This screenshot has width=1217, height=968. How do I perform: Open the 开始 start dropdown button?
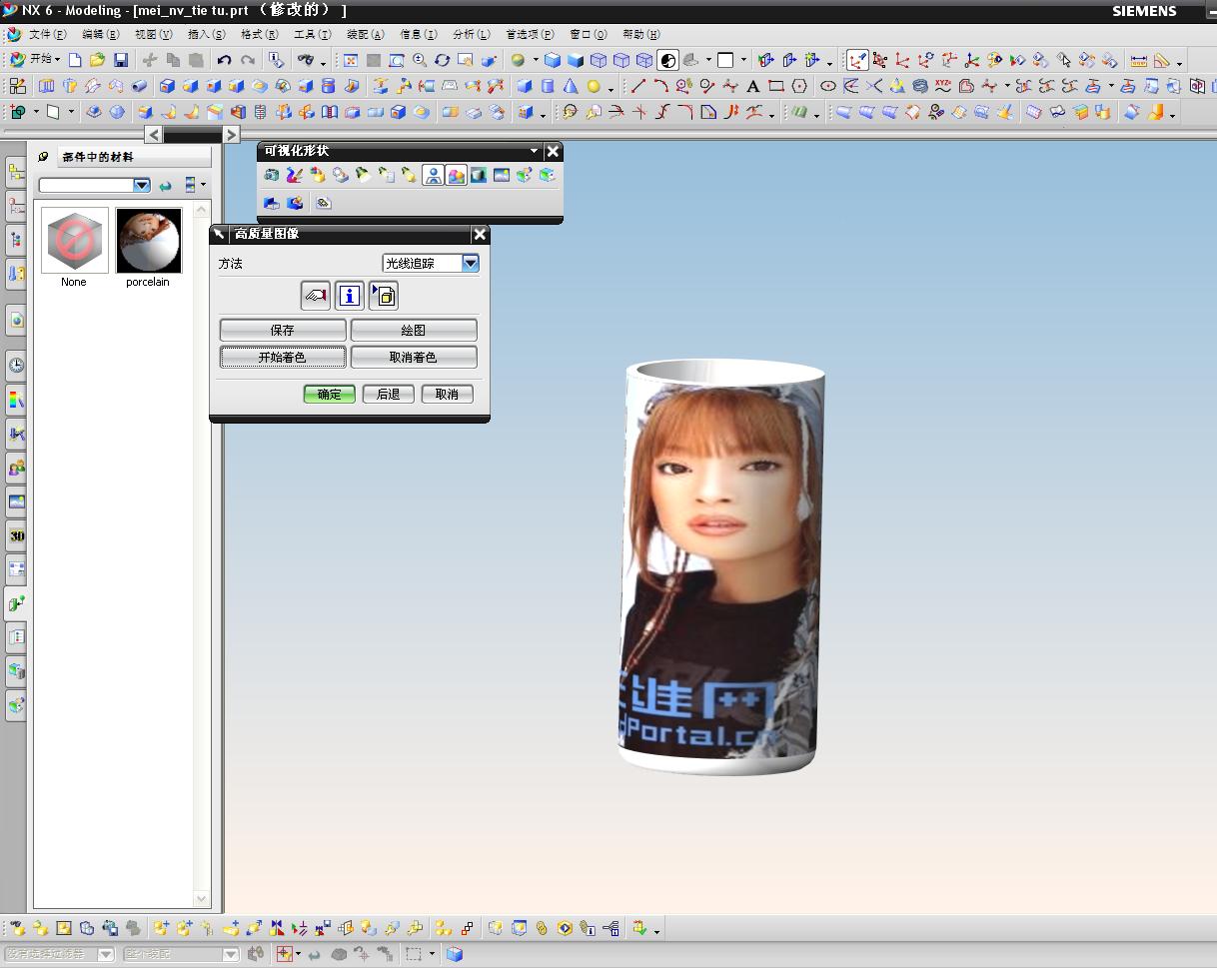click(35, 60)
